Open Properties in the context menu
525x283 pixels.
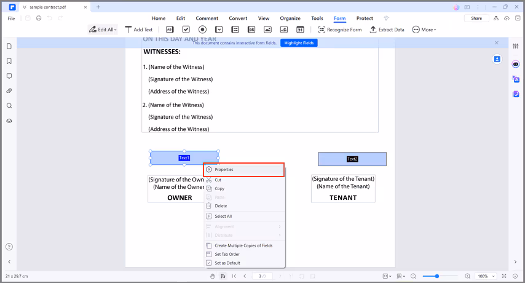[x=243, y=169]
